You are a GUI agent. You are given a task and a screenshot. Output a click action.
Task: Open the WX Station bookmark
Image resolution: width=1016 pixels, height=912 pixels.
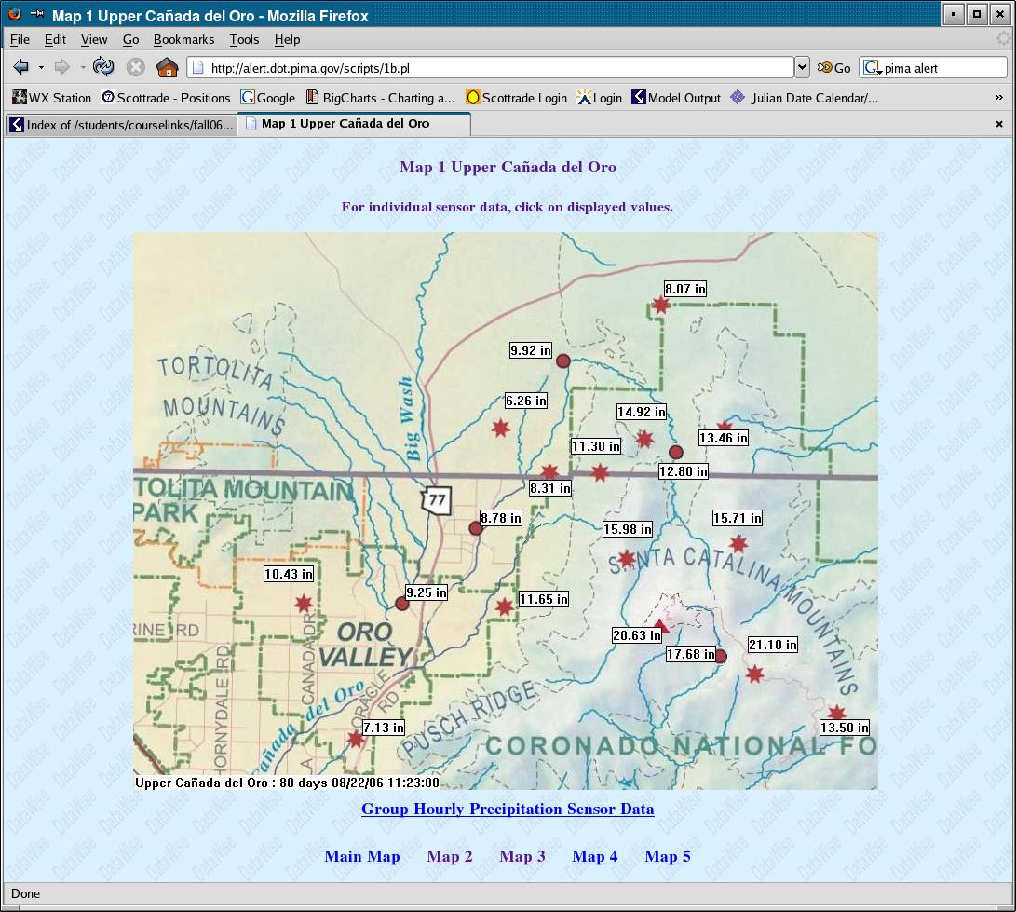(x=52, y=98)
